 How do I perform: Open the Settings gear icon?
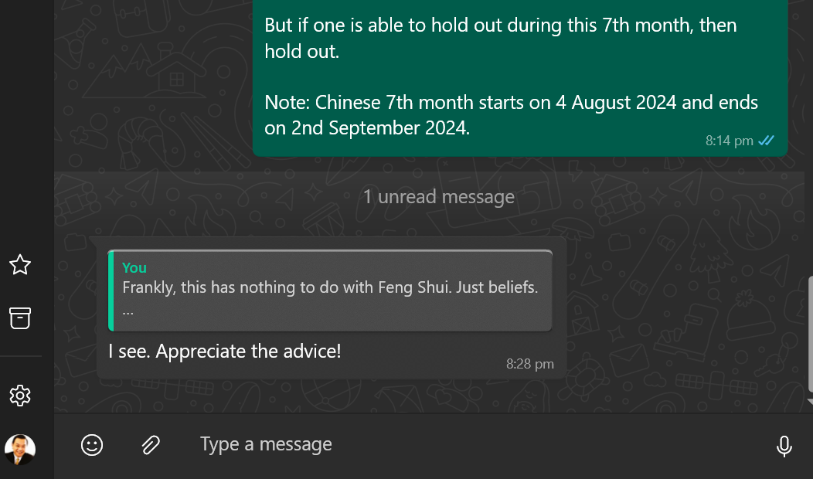[20, 396]
